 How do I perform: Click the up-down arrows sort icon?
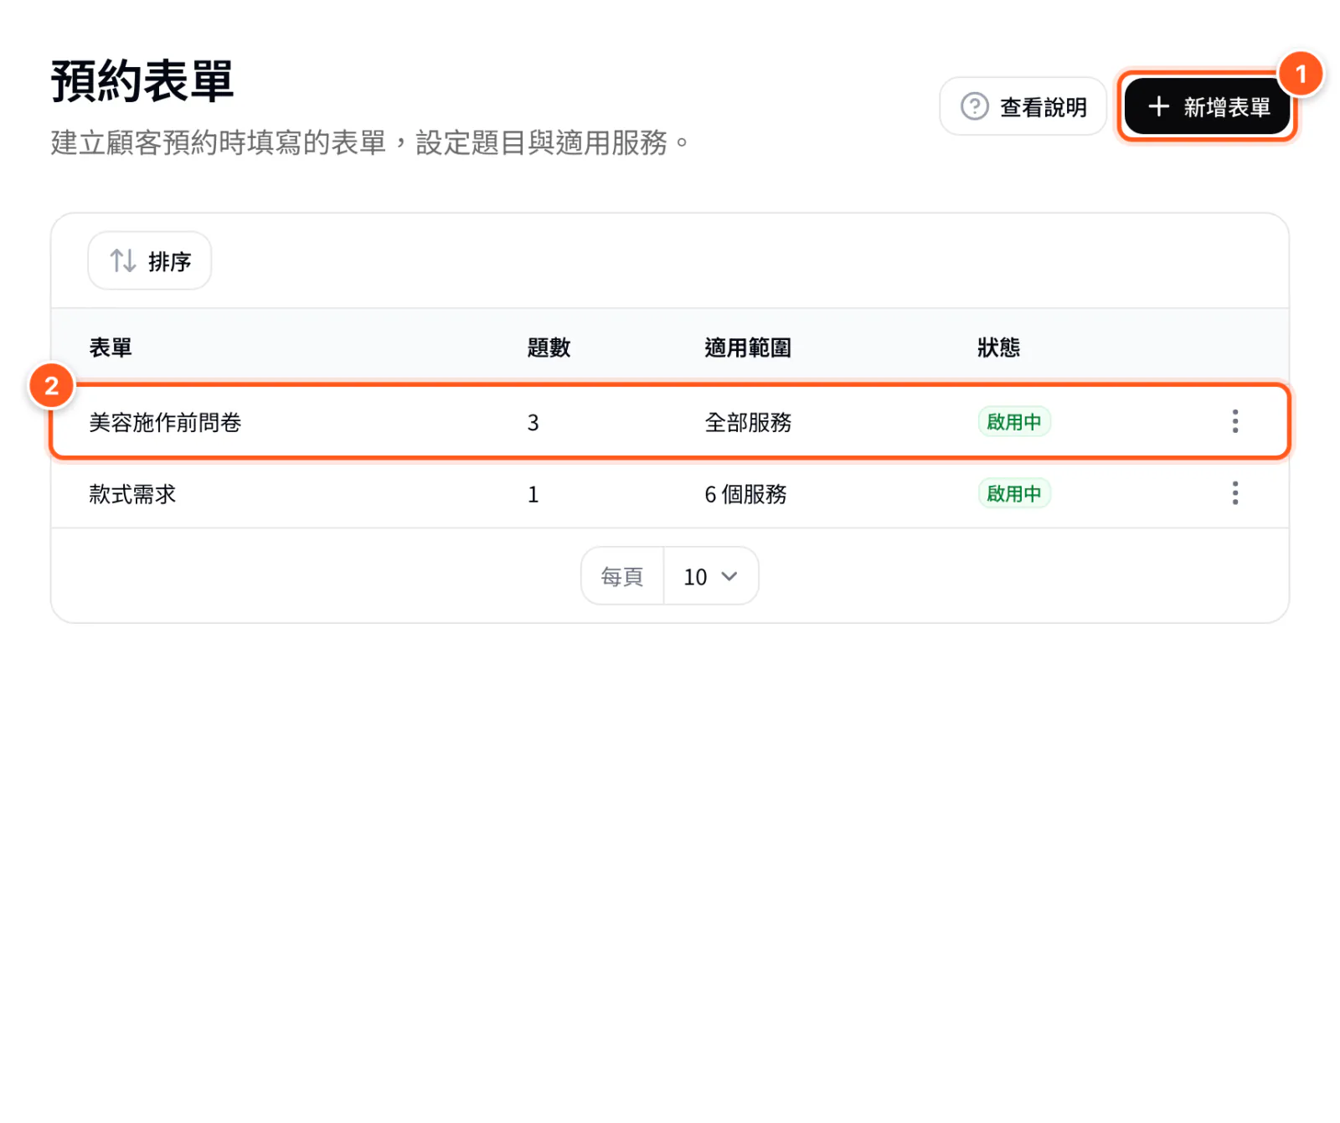point(123,260)
